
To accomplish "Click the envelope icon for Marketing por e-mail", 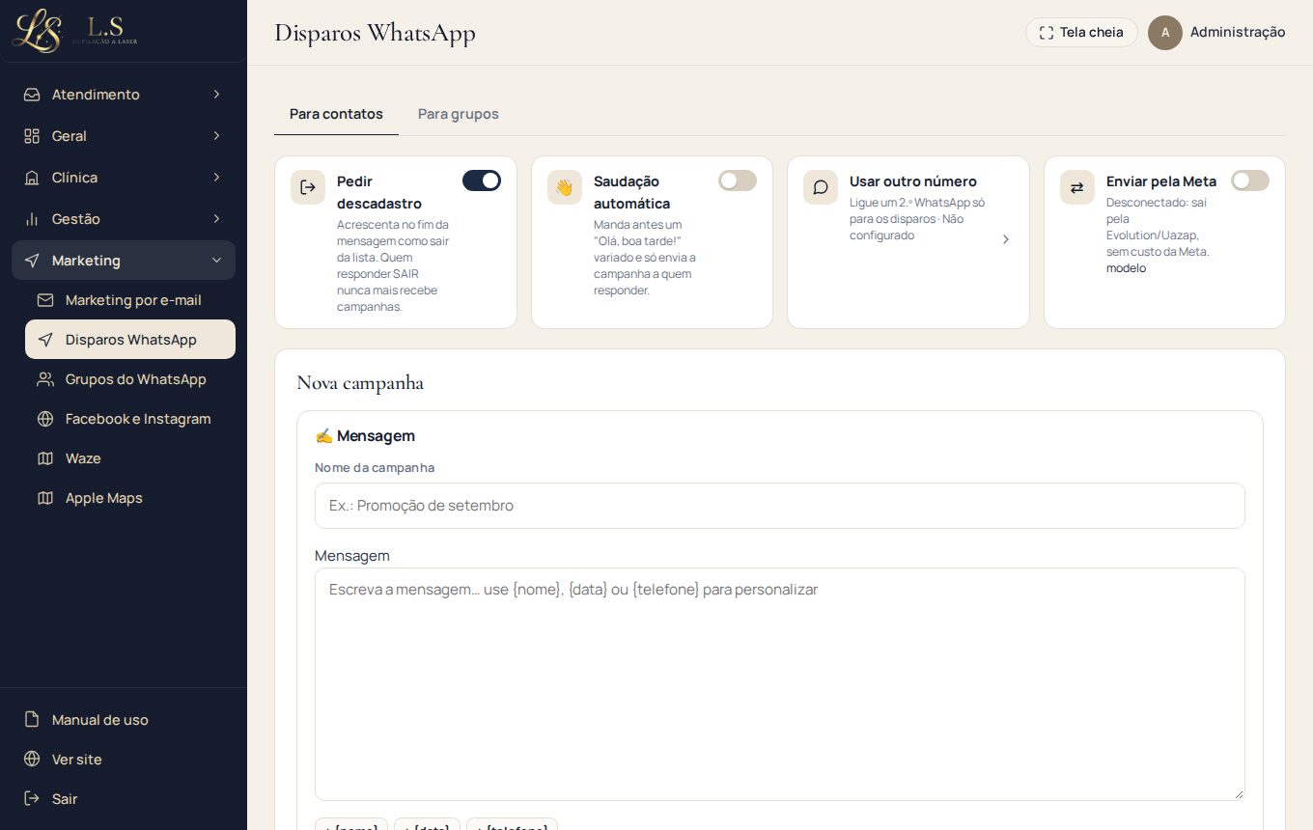I will tap(45, 300).
